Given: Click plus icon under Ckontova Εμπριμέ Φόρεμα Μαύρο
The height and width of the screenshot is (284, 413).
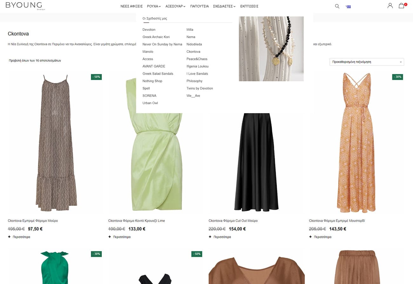Looking at the screenshot, I should (x=9, y=237).
